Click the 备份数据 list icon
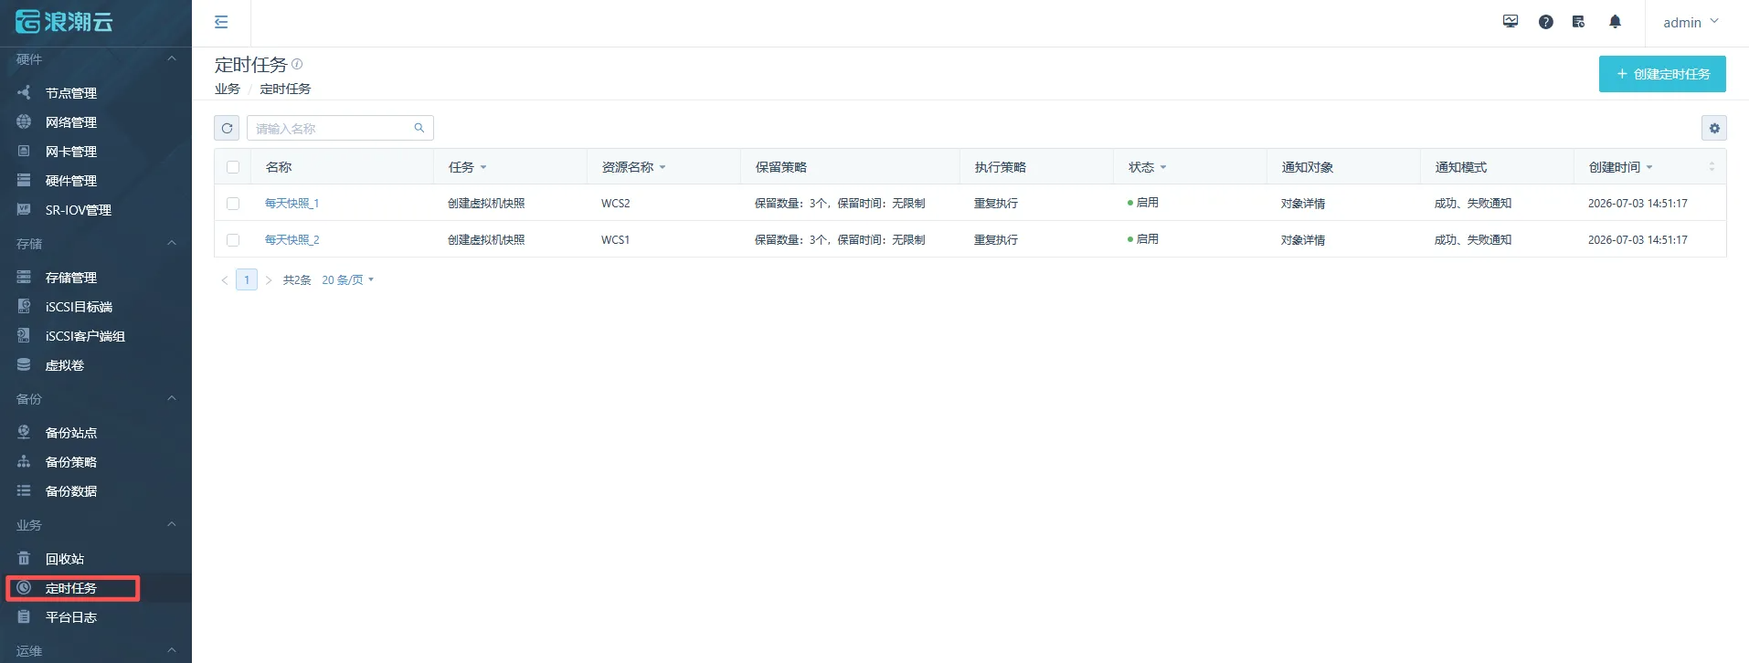Screen dimensions: 1749x663 coord(24,490)
